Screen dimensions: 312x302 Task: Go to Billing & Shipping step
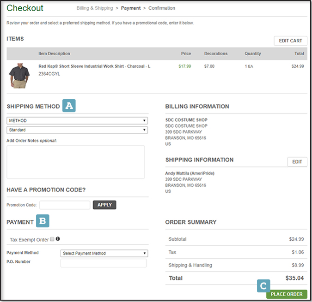coord(95,8)
